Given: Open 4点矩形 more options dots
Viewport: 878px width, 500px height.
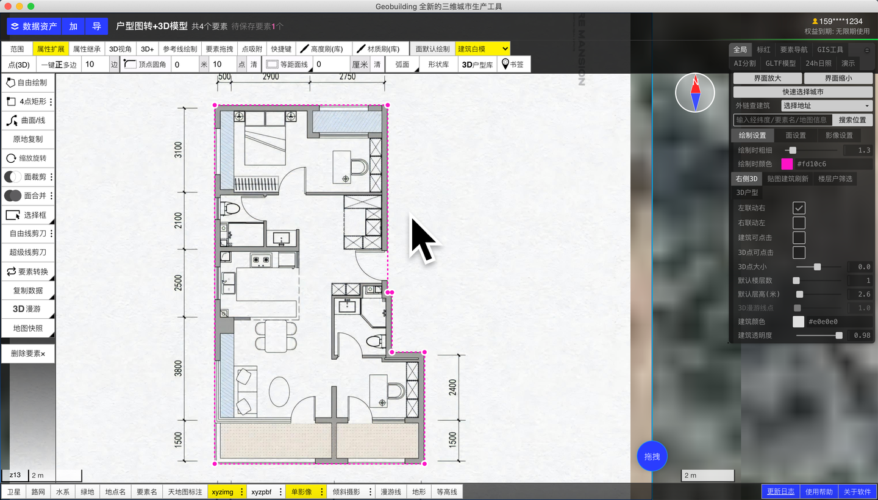Looking at the screenshot, I should point(51,102).
